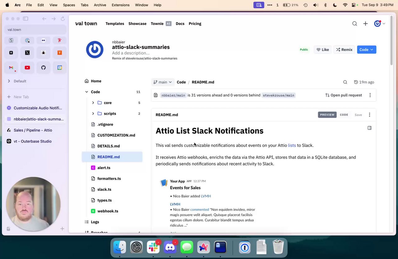Follow the 'lists' link in README
The height and width of the screenshot is (259, 398).
tap(292, 145)
